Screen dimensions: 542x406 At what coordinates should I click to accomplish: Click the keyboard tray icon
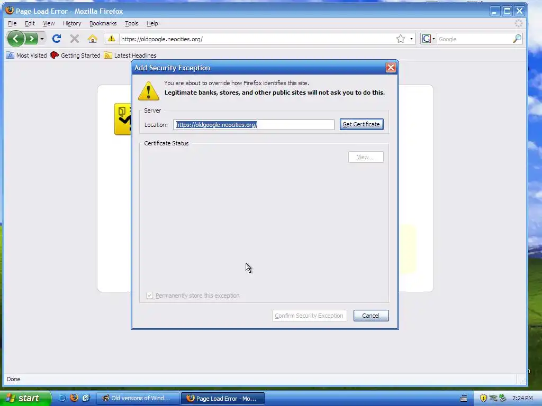pyautogui.click(x=464, y=399)
